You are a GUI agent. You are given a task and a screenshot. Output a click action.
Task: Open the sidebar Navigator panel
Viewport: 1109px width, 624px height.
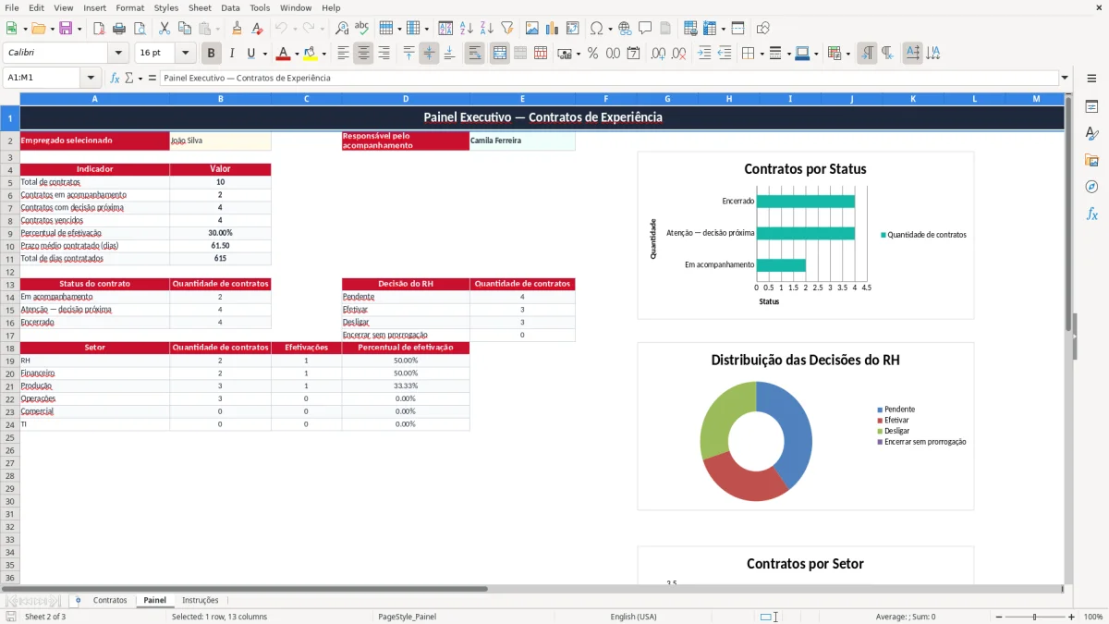(x=1091, y=188)
